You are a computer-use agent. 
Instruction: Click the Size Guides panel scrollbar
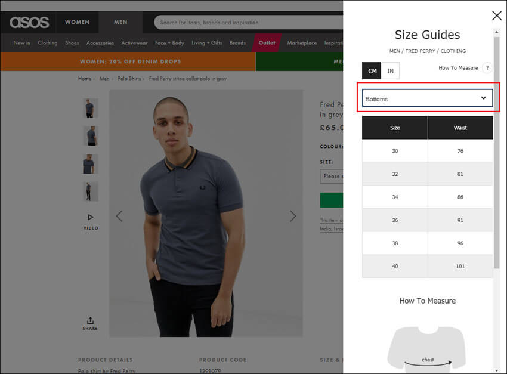[x=497, y=153]
